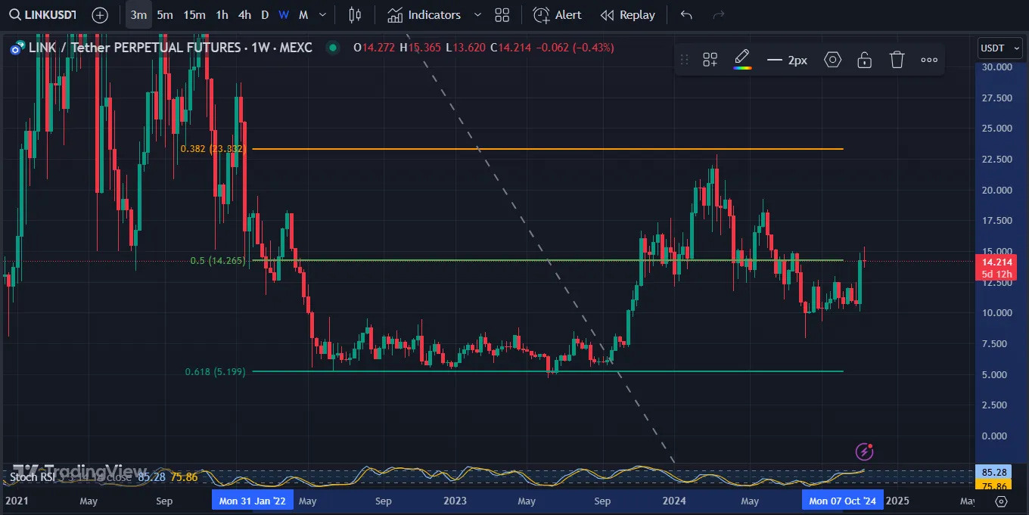This screenshot has height=515, width=1029.
Task: Open the candlestick chart type selector
Action: click(x=355, y=14)
